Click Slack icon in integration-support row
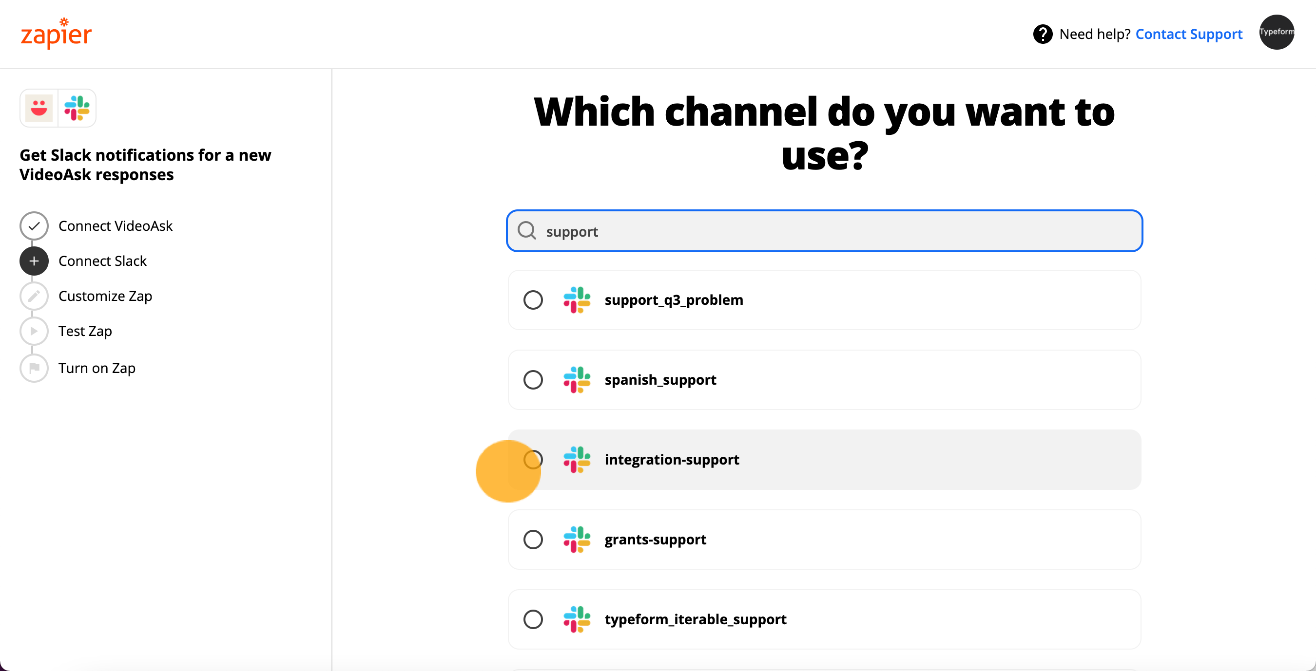Viewport: 1316px width, 671px height. pos(577,460)
